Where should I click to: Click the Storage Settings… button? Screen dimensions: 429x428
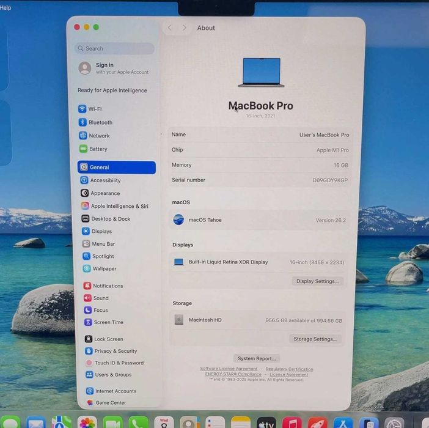pos(315,339)
